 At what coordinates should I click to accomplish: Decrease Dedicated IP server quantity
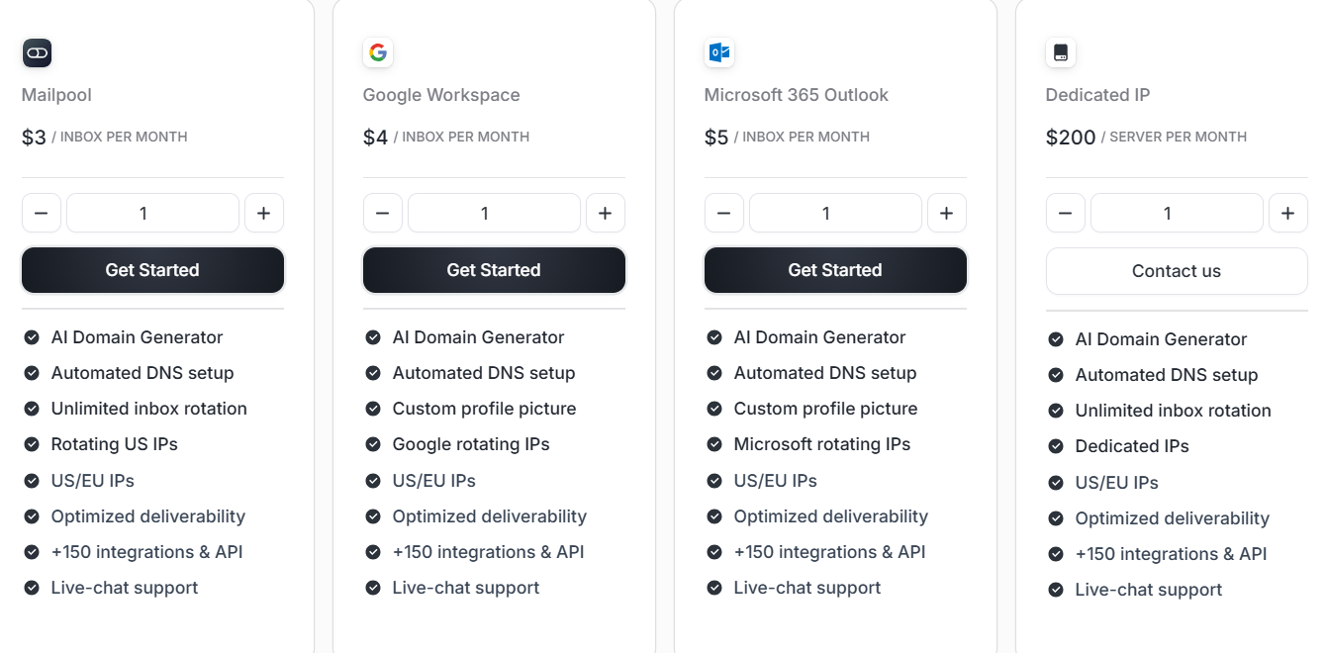coord(1065,212)
